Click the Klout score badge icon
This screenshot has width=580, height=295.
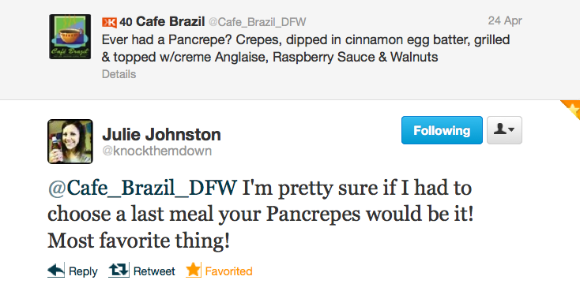point(110,23)
